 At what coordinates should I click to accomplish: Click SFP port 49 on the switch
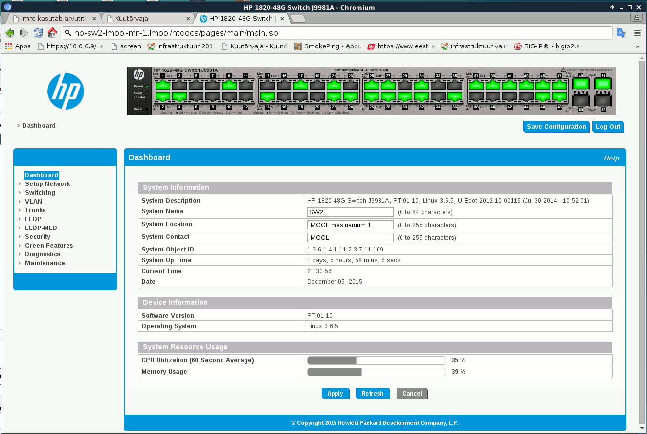coord(581,84)
